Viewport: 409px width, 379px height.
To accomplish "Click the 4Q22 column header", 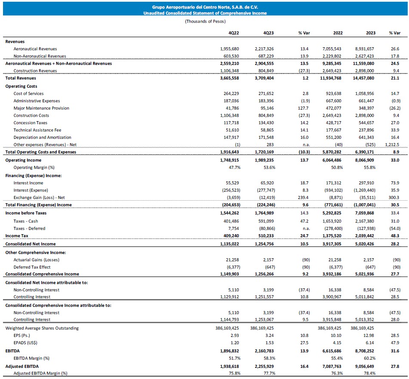I will (x=234, y=33).
